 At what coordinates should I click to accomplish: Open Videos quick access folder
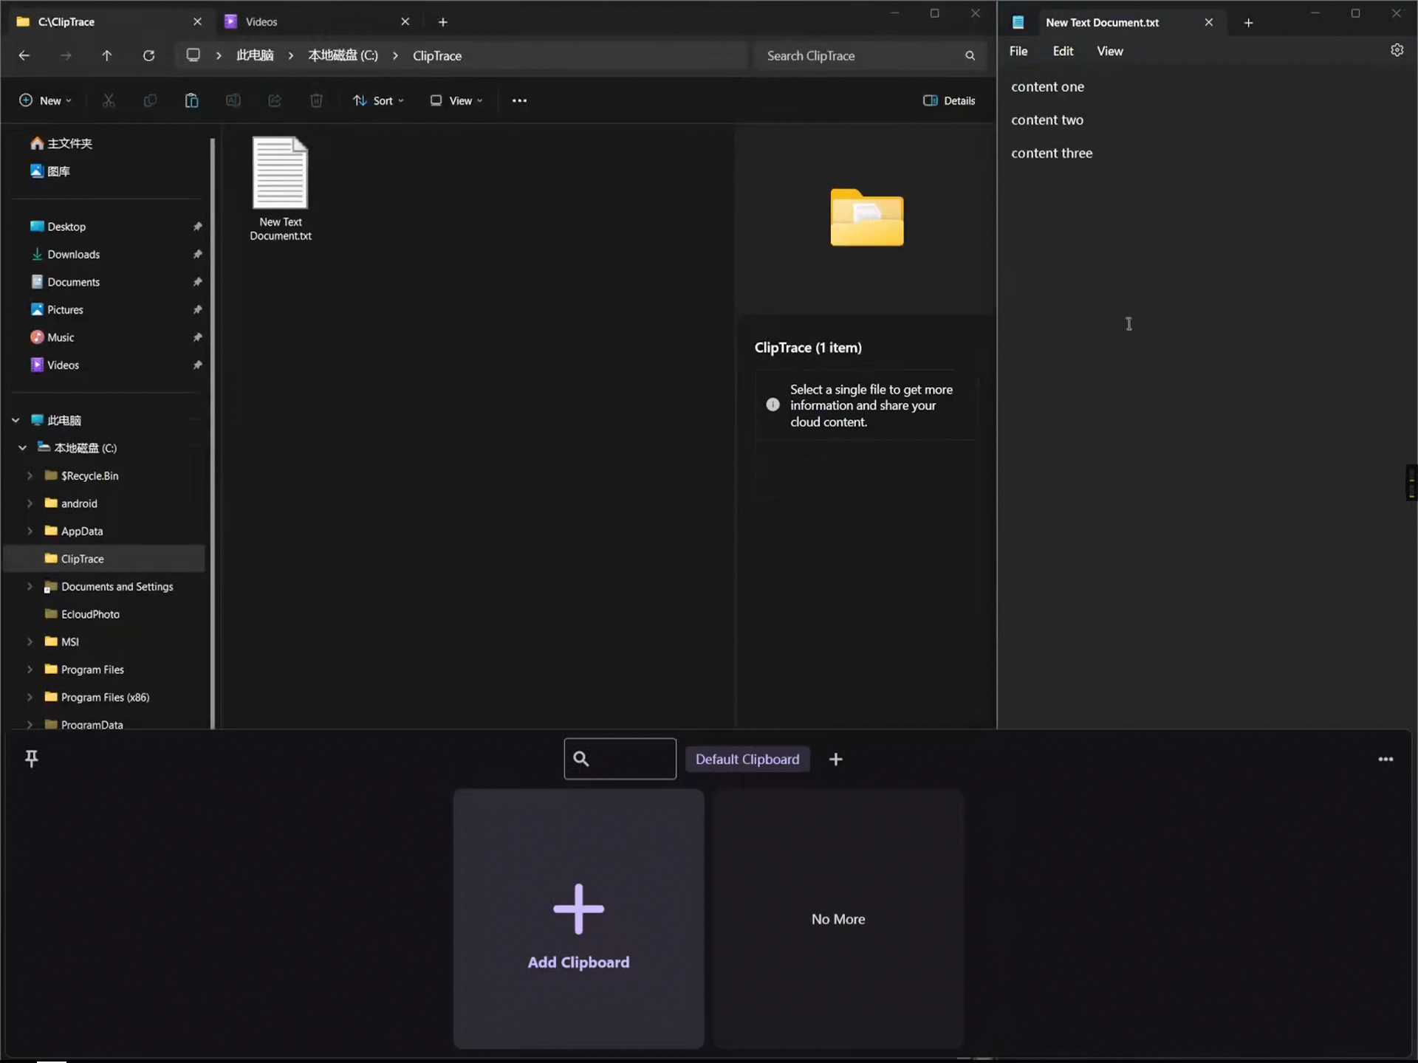(63, 365)
